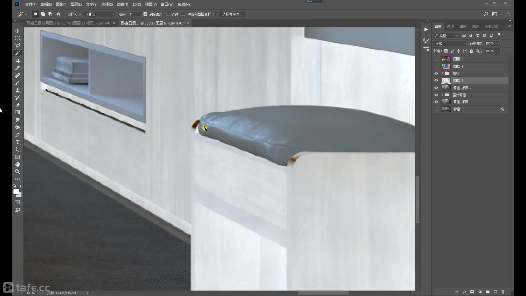Image resolution: width=526 pixels, height=296 pixels.
Task: Select the Magic Wand tool
Action: (18, 53)
